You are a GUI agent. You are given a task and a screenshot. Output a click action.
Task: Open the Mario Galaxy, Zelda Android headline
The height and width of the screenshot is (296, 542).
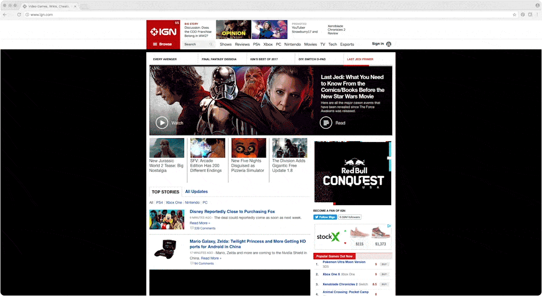pyautogui.click(x=247, y=244)
